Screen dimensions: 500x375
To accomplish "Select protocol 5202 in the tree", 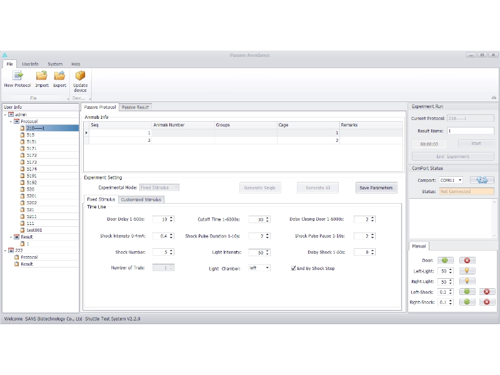I will tap(31, 202).
